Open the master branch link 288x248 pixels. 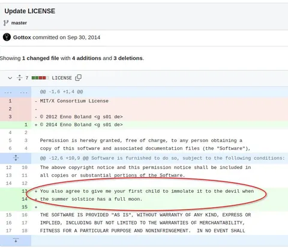click(x=19, y=23)
